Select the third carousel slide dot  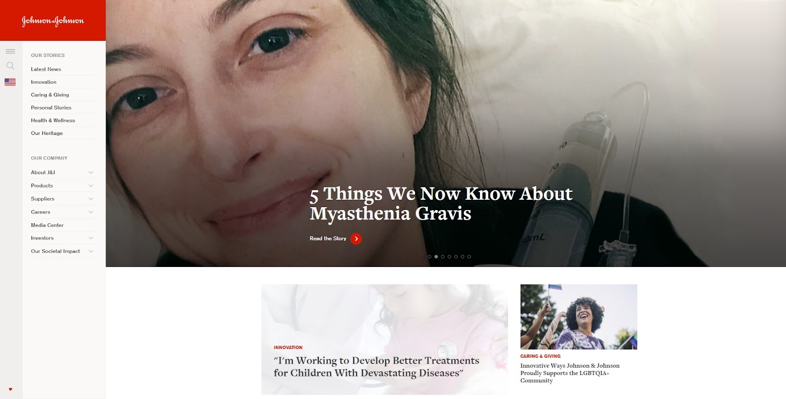[443, 257]
